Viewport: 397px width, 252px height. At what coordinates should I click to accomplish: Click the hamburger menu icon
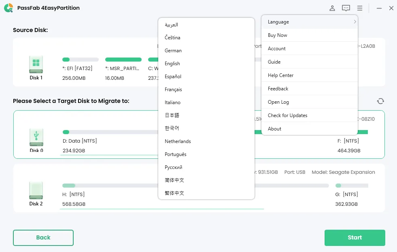click(360, 8)
